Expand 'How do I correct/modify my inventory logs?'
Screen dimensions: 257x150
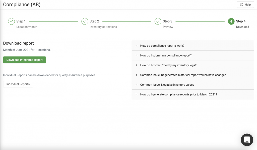(193, 65)
